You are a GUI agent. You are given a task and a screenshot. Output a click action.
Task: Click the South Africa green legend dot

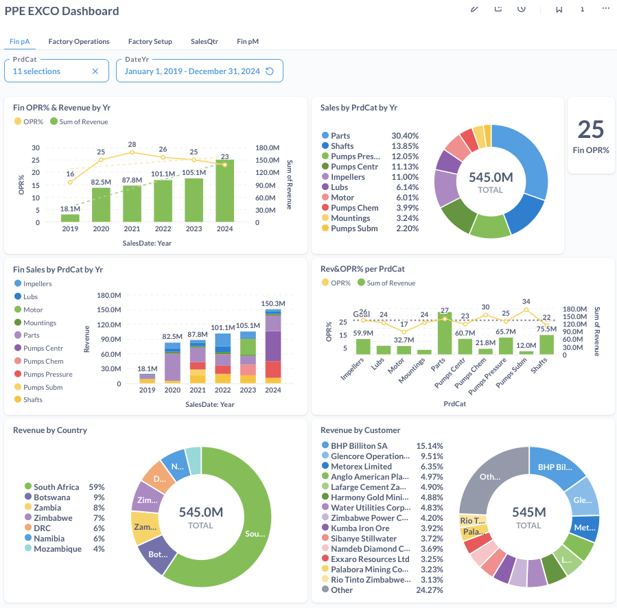point(28,487)
